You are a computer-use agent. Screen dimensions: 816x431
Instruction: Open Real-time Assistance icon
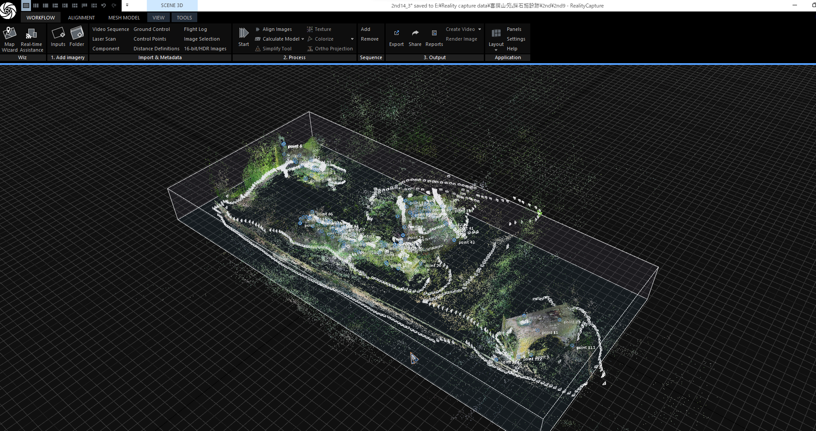(31, 34)
